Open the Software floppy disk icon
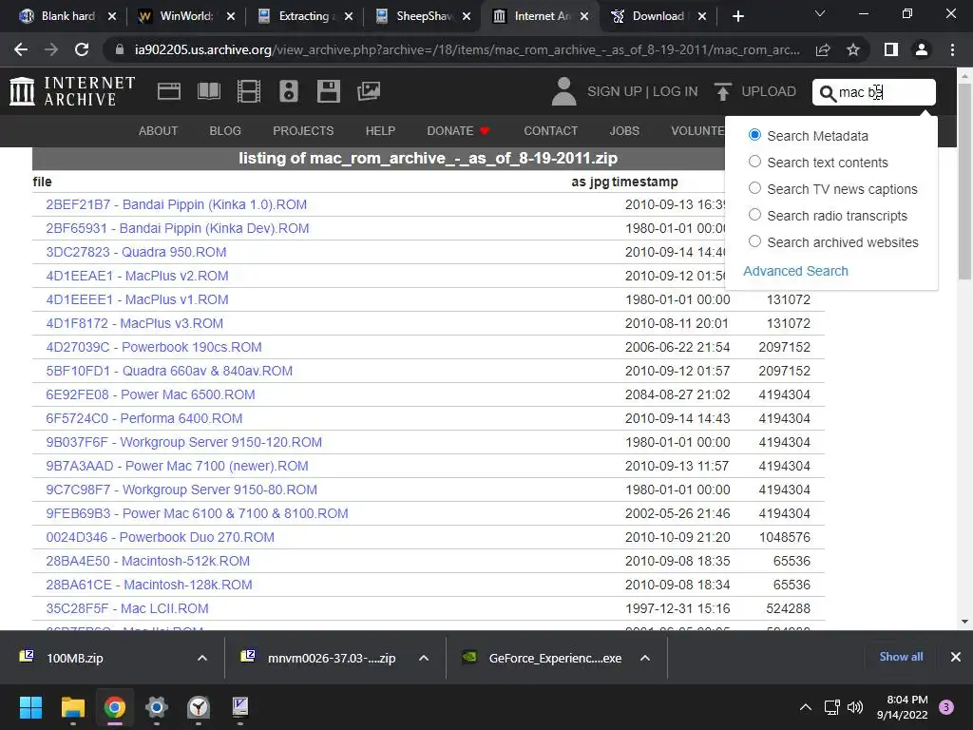The height and width of the screenshot is (730, 973). [x=328, y=91]
